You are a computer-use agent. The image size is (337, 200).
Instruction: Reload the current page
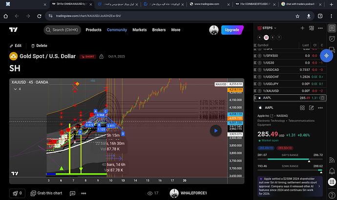[39, 16]
